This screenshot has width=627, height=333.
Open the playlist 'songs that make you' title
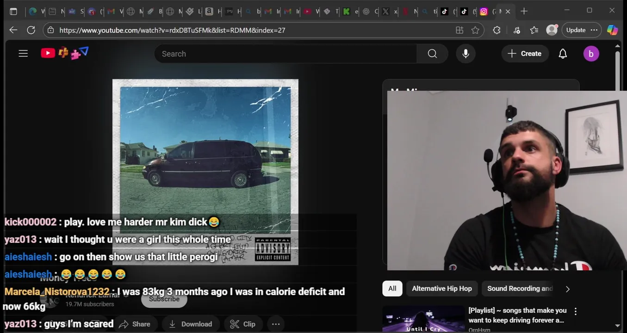[517, 315]
